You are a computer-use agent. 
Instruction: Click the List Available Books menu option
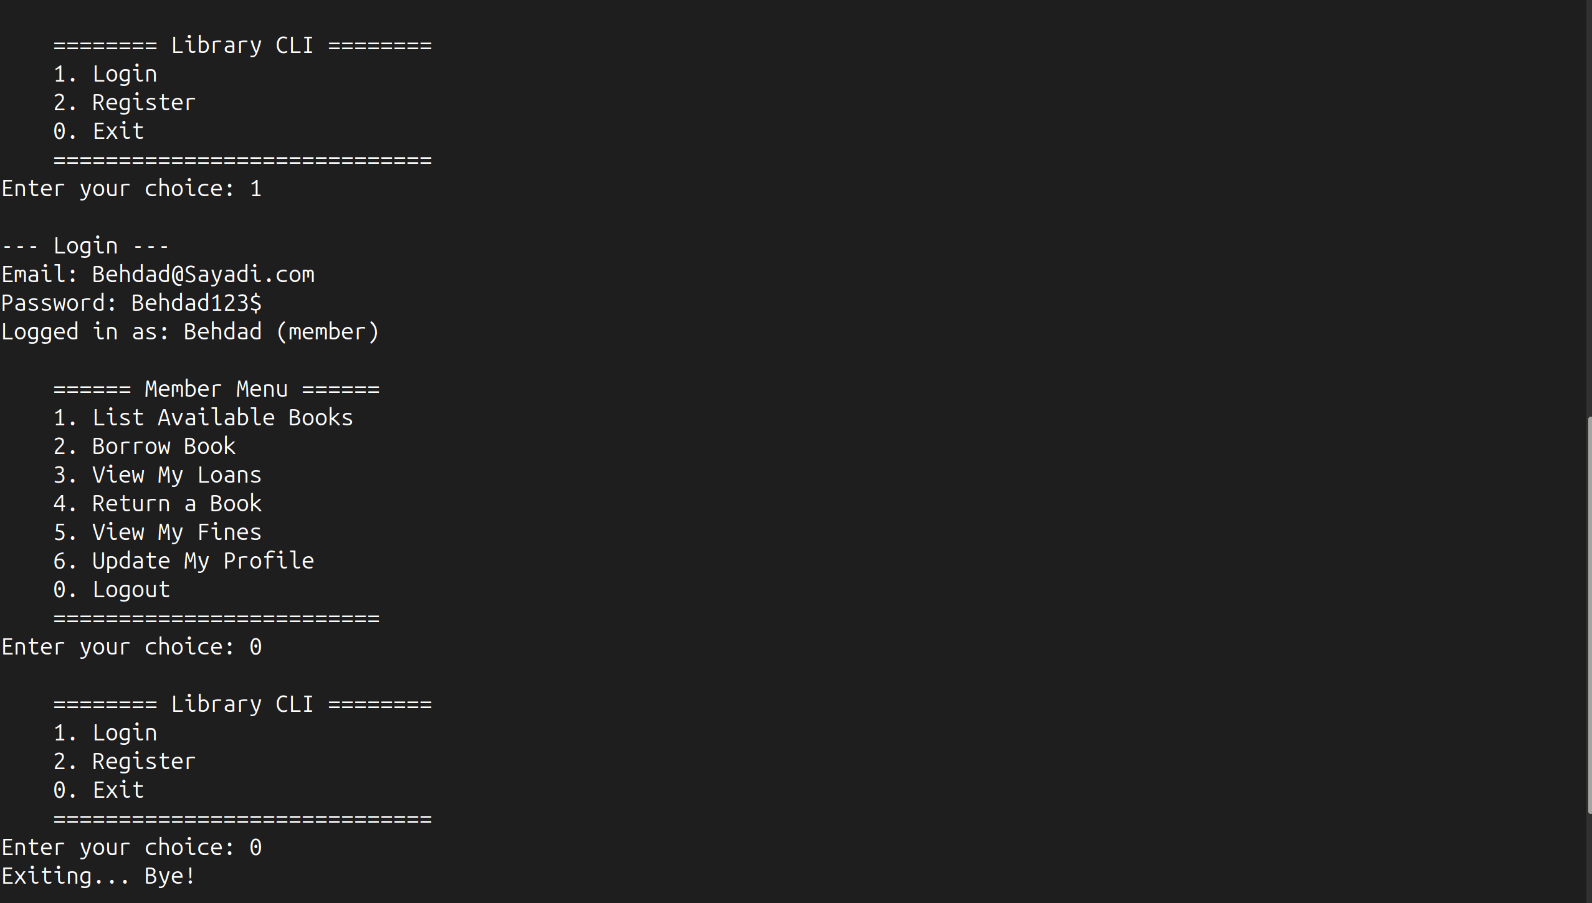222,418
